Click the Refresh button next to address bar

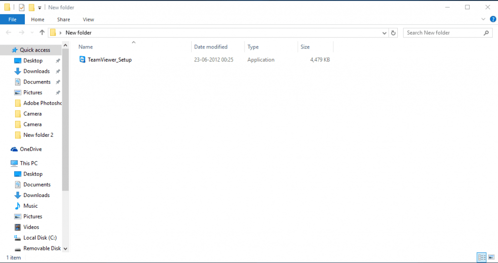(393, 33)
